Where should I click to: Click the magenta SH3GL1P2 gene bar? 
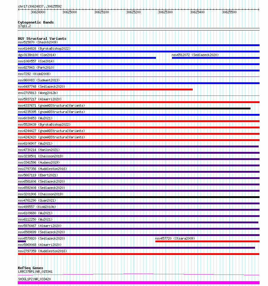pyautogui.click(x=139, y=283)
